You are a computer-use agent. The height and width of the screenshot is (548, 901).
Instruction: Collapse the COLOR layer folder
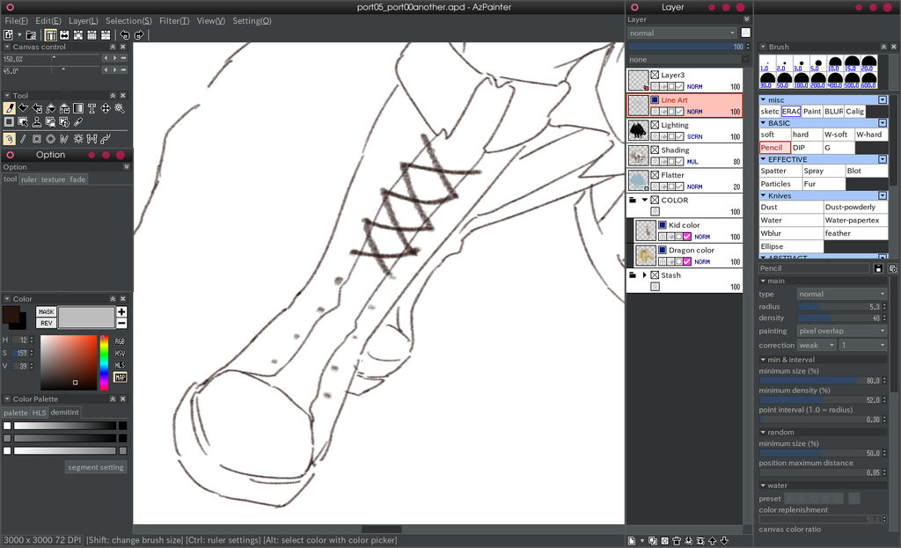tap(645, 200)
